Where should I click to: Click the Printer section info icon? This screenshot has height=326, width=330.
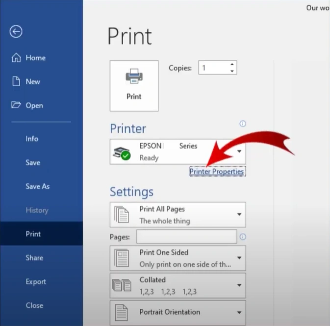pos(242,124)
